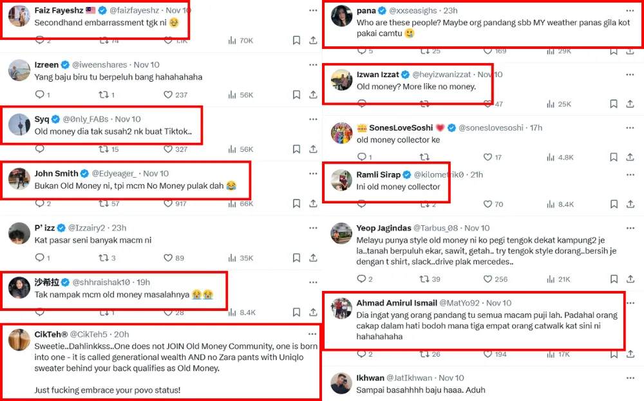This screenshot has width=644, height=401.
Task: Retweet P' izz's pasar seni tweet
Action: 103,258
